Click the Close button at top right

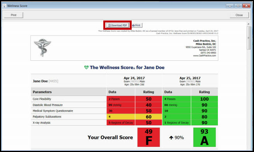[x=239, y=15]
